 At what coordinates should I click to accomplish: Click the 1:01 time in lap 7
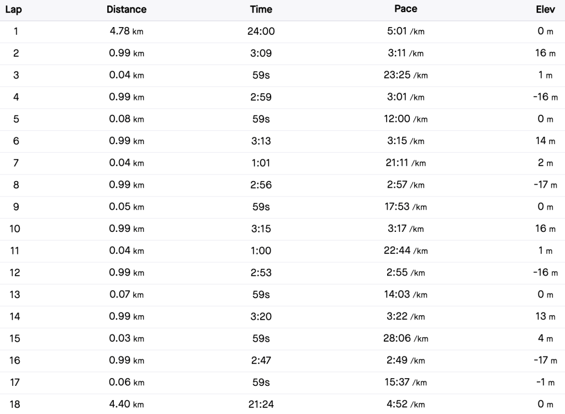(x=261, y=163)
